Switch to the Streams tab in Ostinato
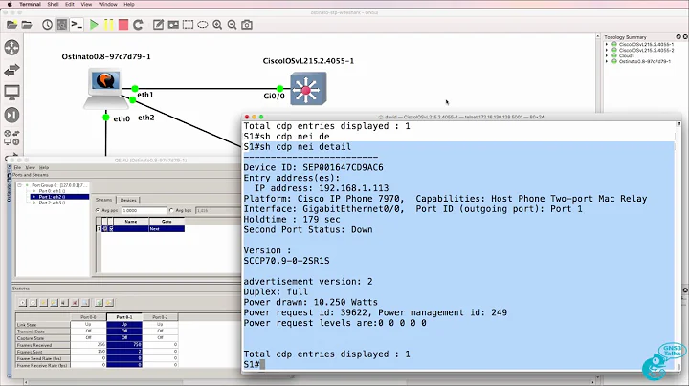 [104, 200]
